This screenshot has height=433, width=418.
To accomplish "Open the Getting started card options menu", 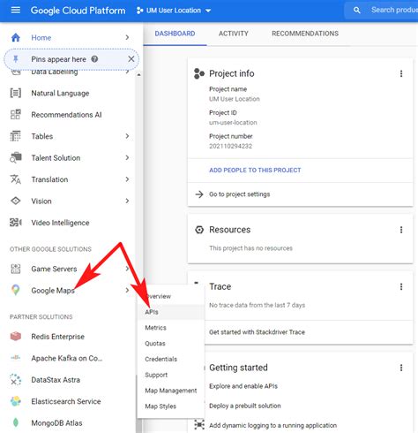I will coord(401,368).
